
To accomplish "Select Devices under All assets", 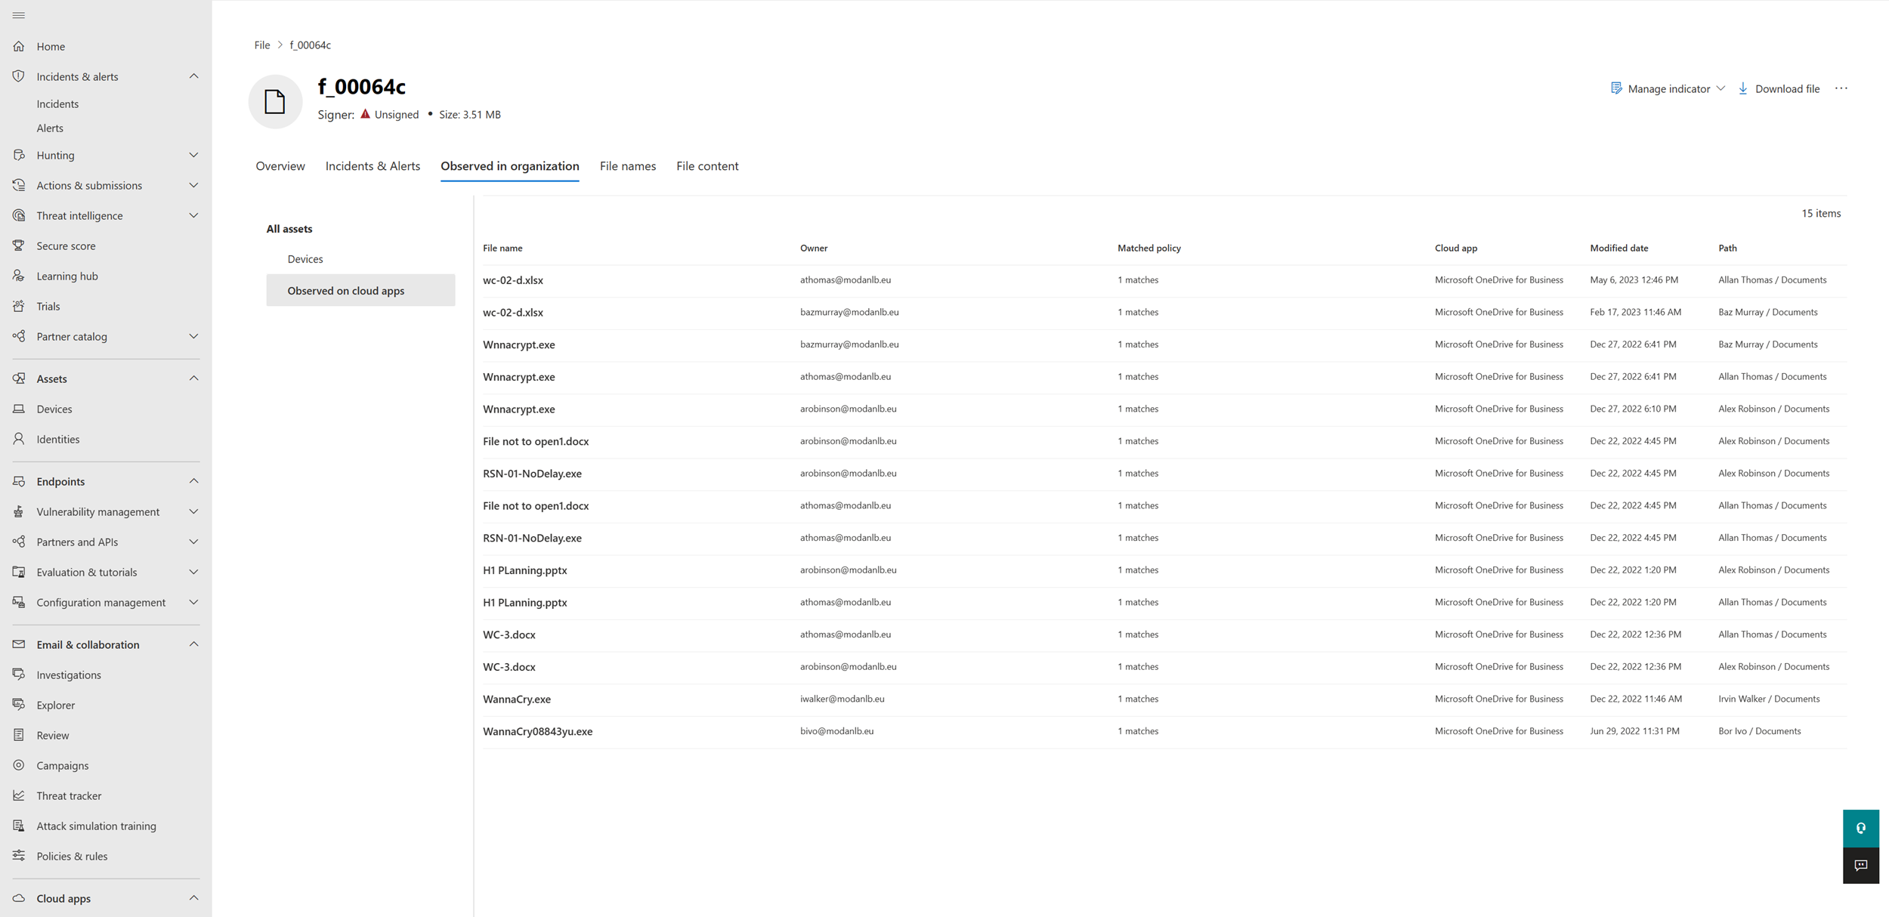I will [x=305, y=259].
